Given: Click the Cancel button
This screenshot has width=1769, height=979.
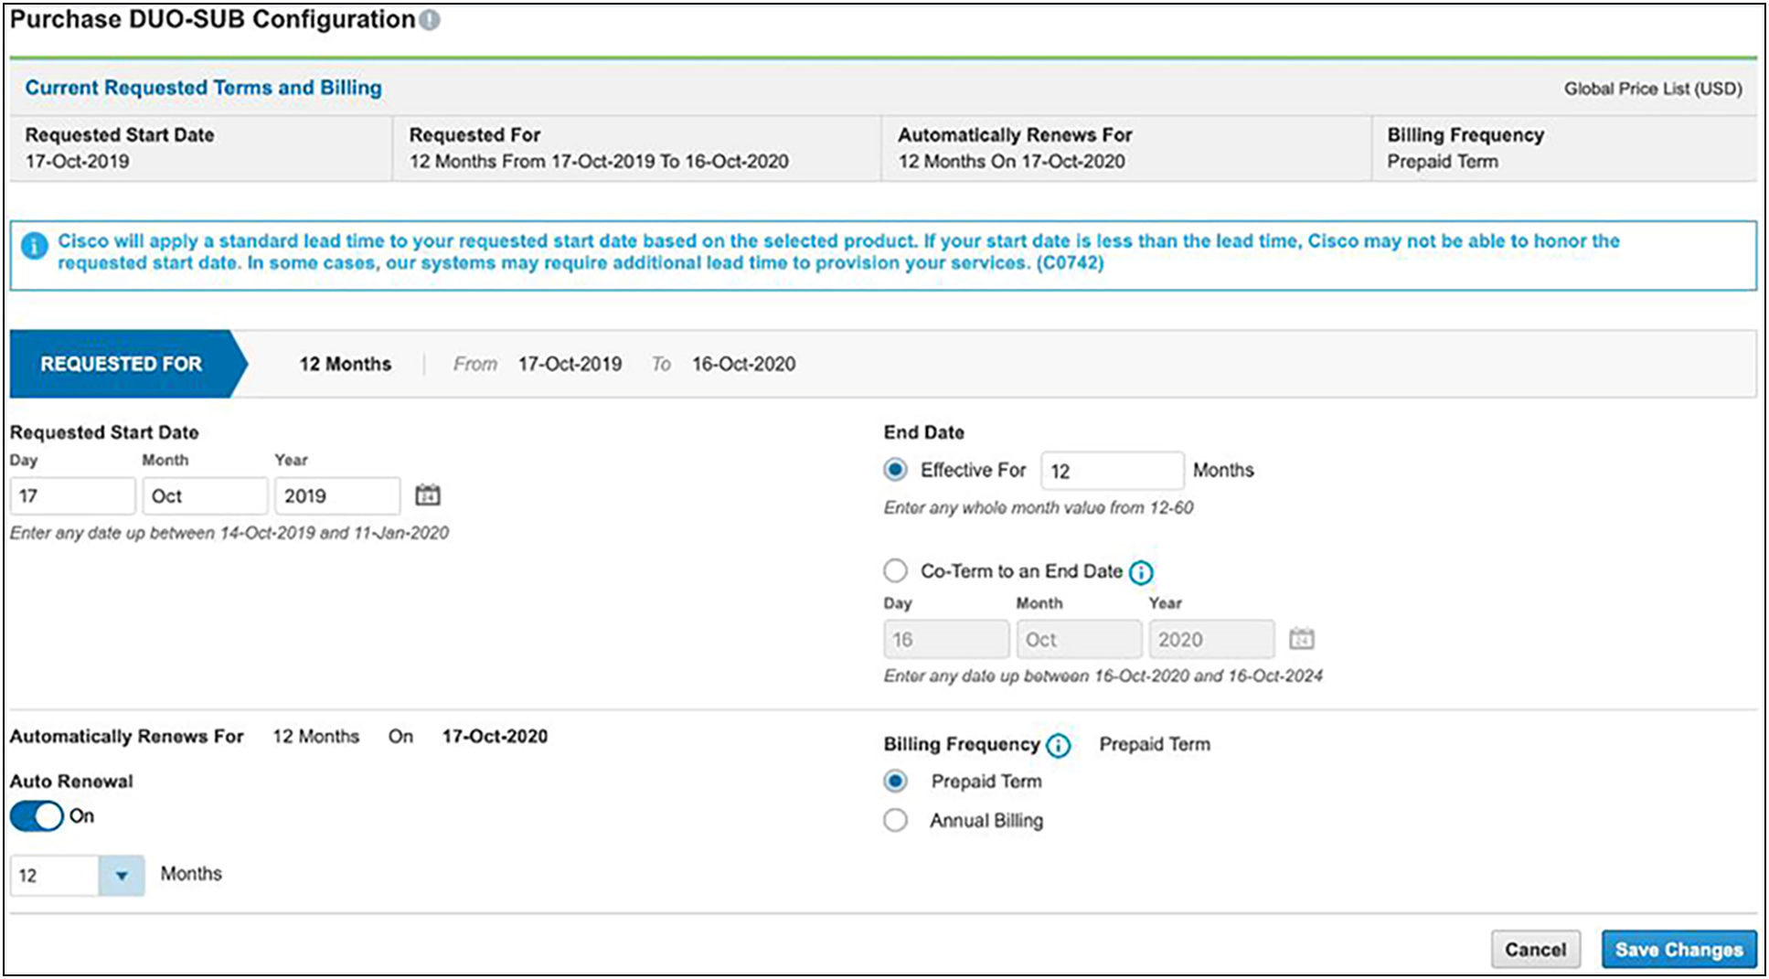Looking at the screenshot, I should [1536, 950].
